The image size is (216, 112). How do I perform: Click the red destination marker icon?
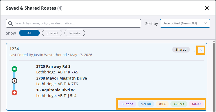[x=15, y=93]
